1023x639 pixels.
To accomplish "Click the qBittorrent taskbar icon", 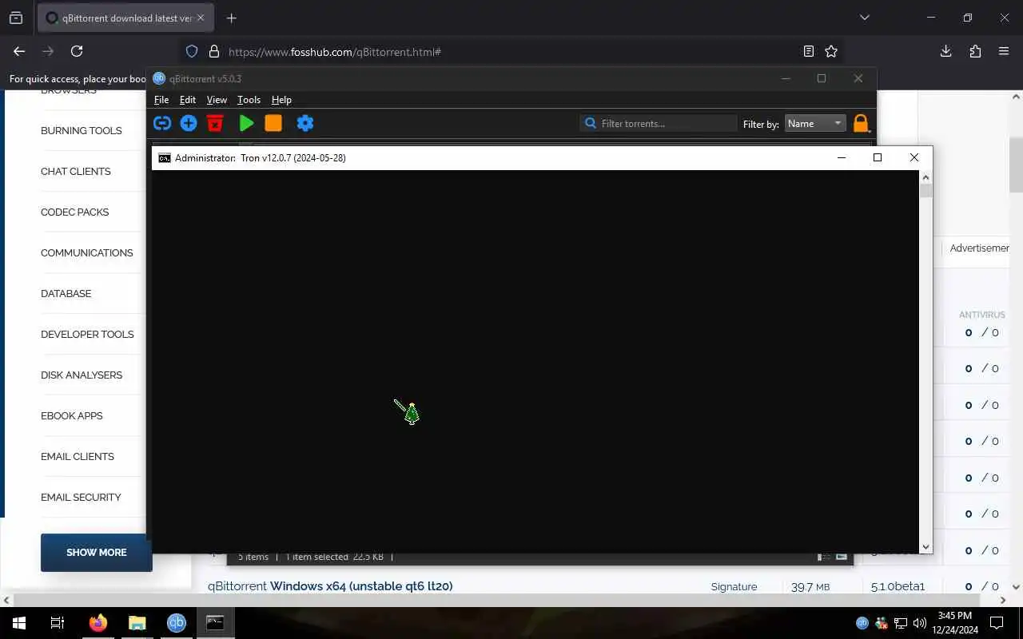I will coord(177,623).
